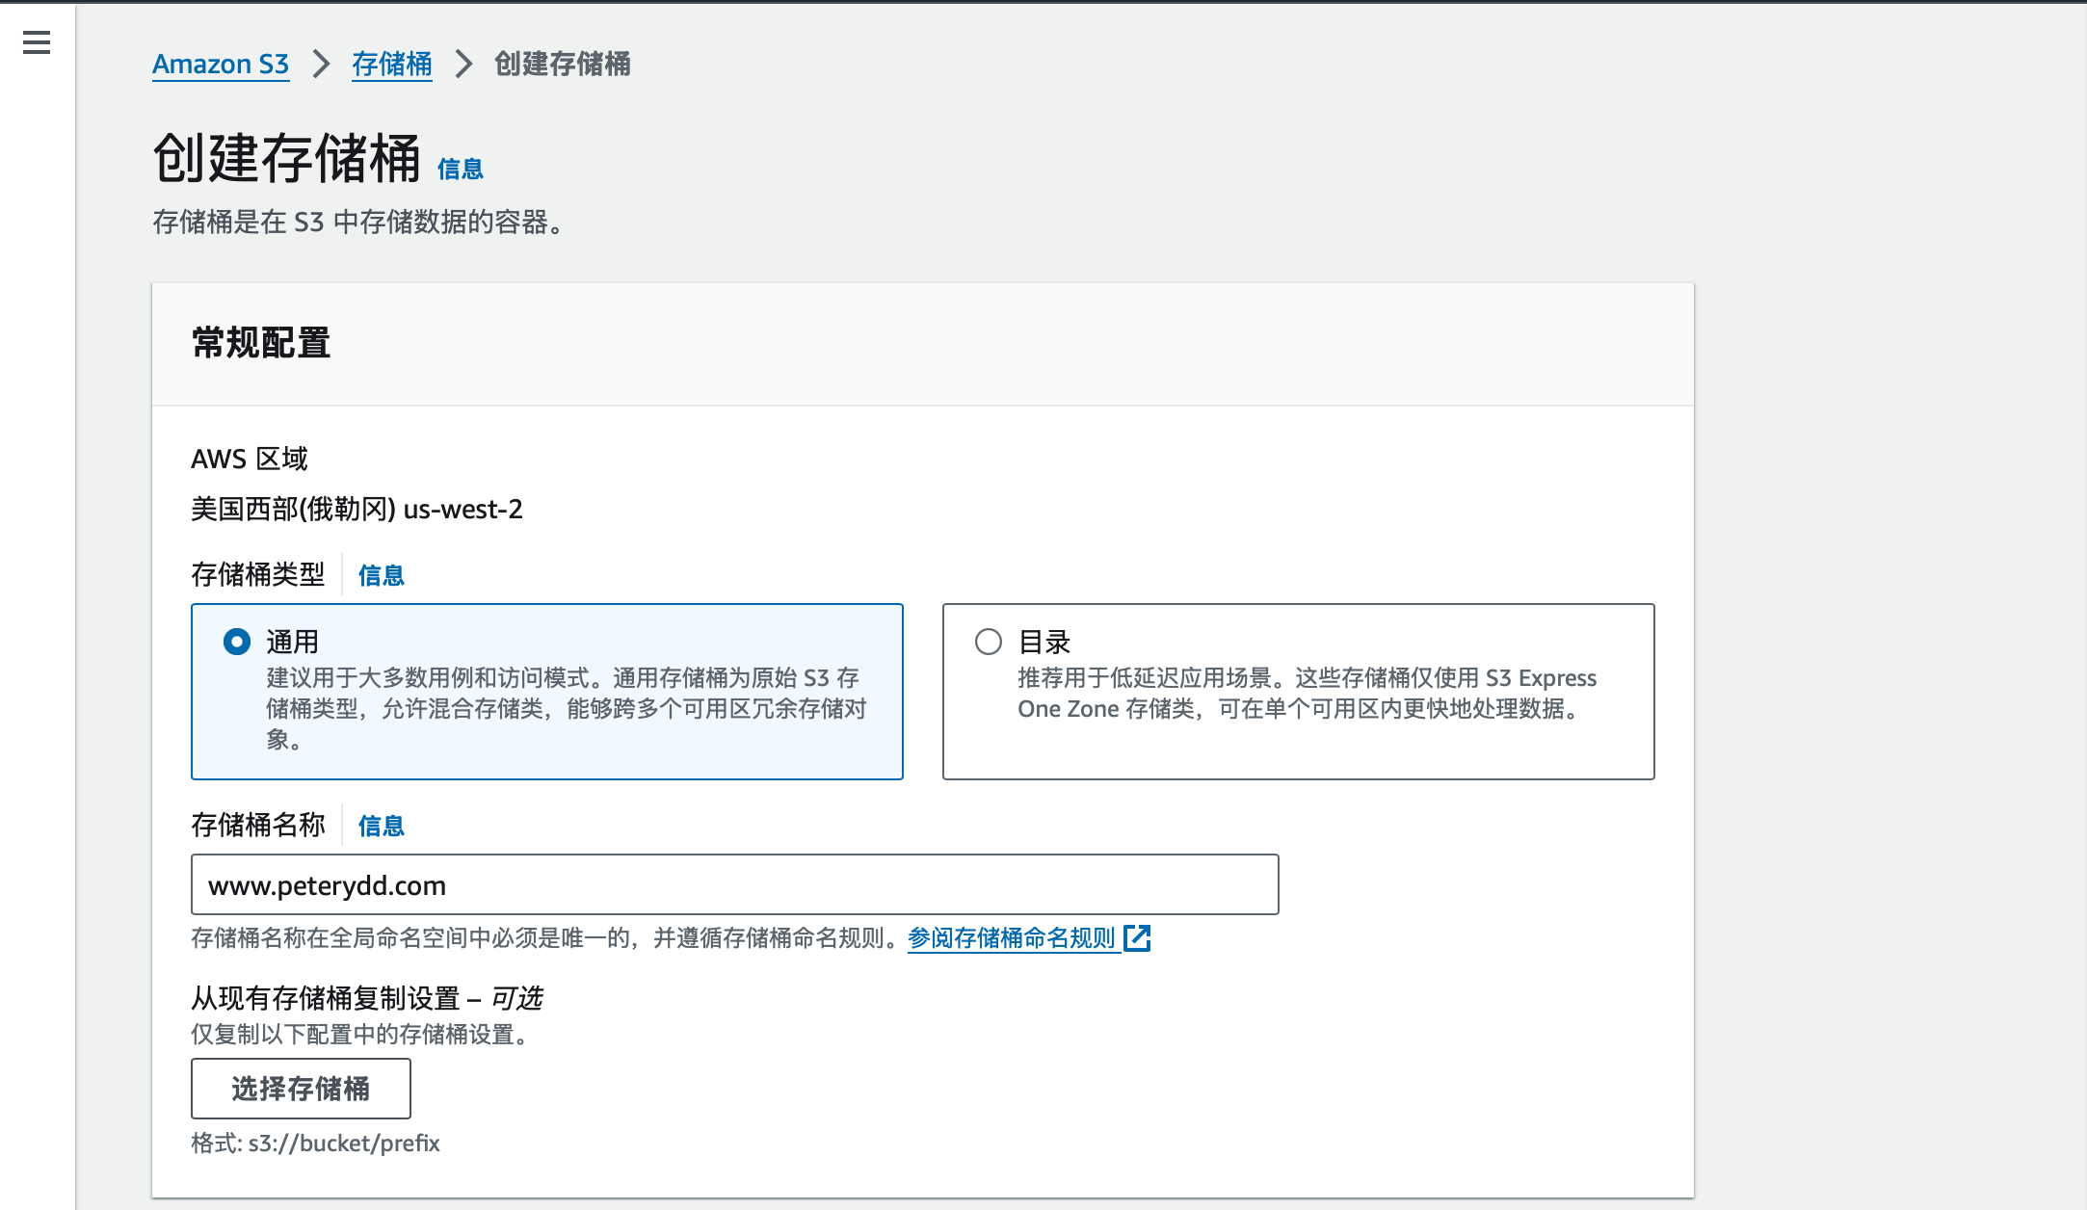Open 参阅存储桶命名规则 link

click(x=1012, y=937)
